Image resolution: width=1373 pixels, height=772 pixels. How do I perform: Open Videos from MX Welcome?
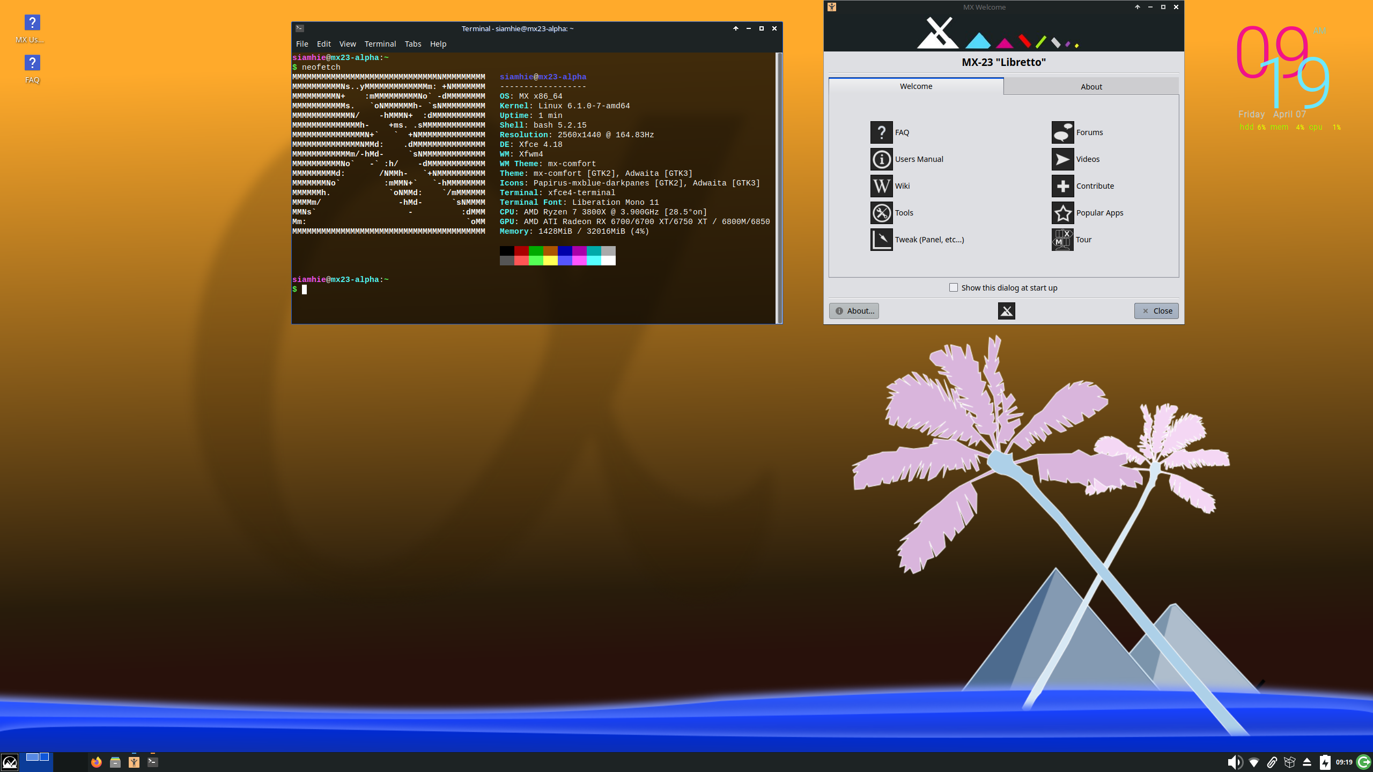click(1075, 159)
